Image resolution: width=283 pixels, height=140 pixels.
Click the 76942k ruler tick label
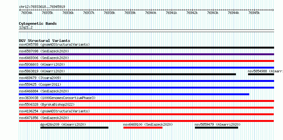[x=192, y=13]
